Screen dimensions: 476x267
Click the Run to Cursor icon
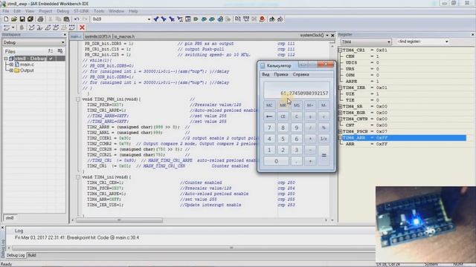[64, 27]
